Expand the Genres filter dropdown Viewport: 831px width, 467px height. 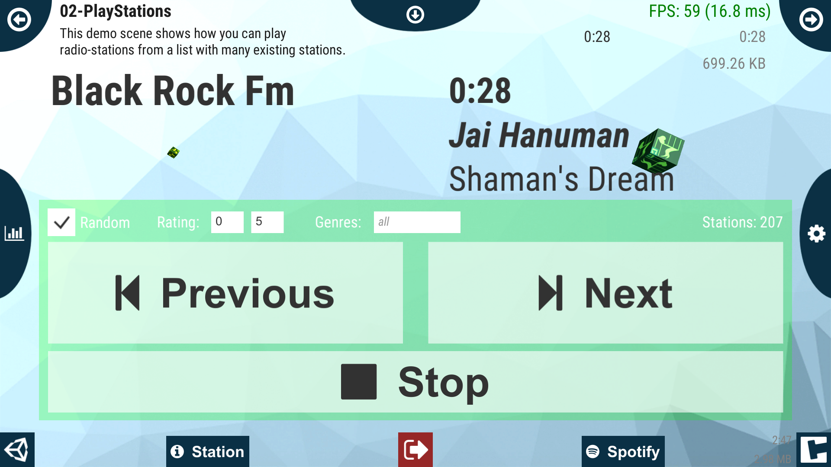[x=417, y=222]
